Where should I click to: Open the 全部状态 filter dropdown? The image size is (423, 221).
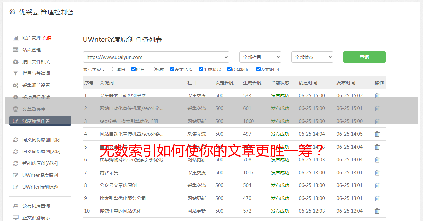[x=312, y=57]
